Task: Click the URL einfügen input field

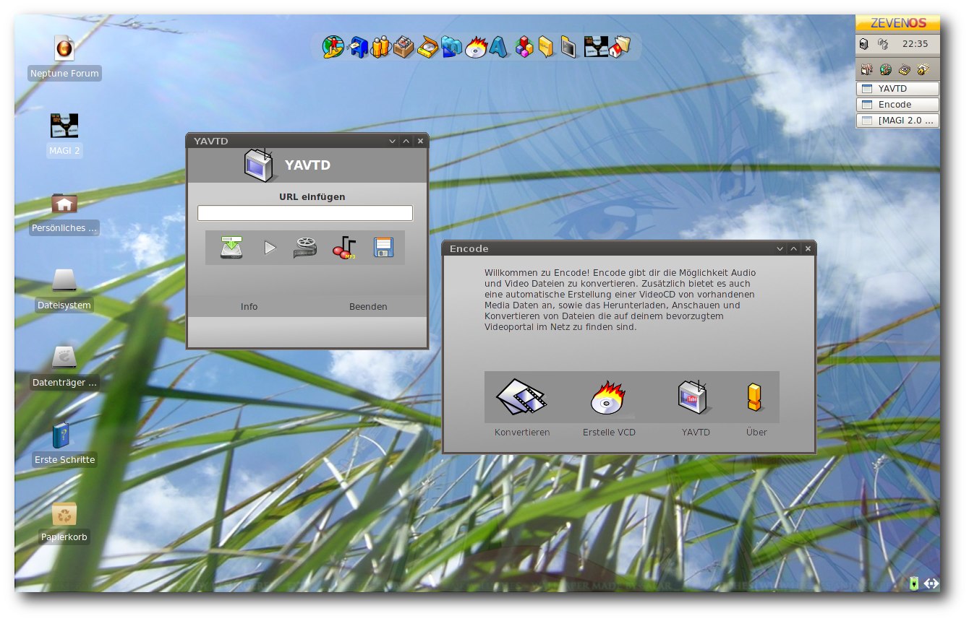Action: coord(305,213)
